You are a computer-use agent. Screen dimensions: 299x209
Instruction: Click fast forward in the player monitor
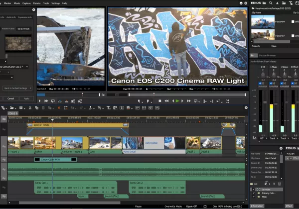(x=46, y=101)
